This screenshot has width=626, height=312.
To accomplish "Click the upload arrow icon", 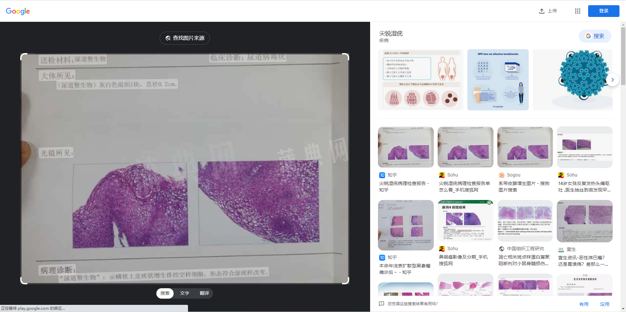I will (542, 11).
